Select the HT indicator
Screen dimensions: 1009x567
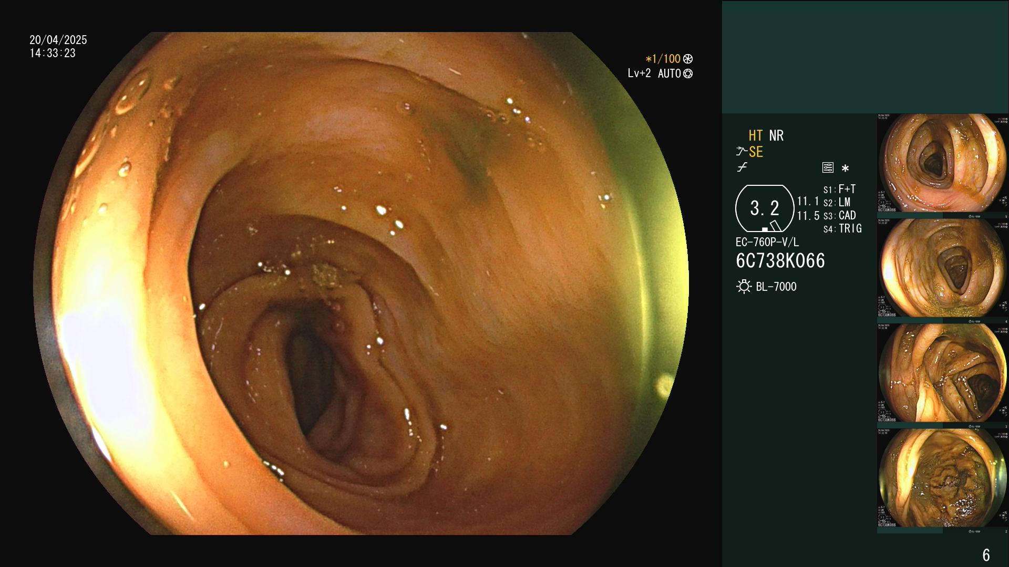point(756,135)
